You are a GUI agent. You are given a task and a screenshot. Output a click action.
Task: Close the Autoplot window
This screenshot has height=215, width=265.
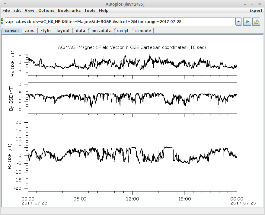[259, 4]
